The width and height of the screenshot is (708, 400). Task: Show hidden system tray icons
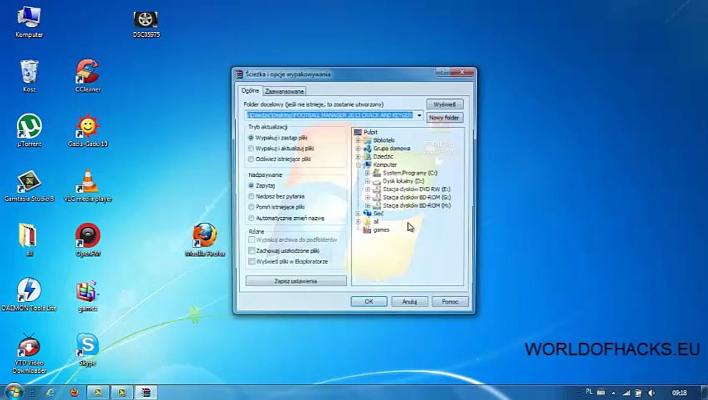click(614, 393)
